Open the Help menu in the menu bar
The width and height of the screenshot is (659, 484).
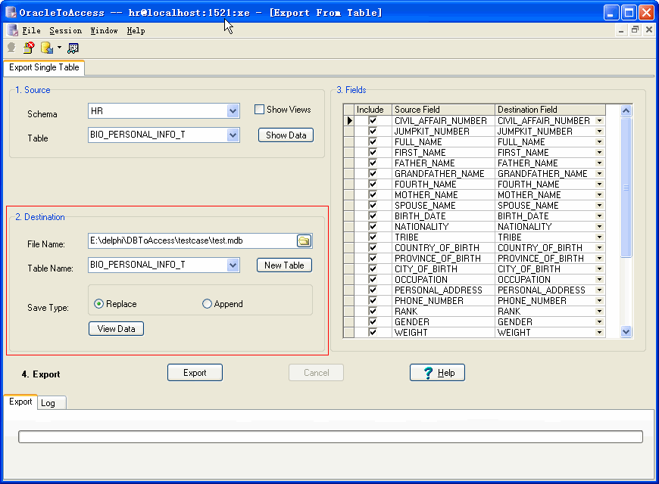pos(136,31)
